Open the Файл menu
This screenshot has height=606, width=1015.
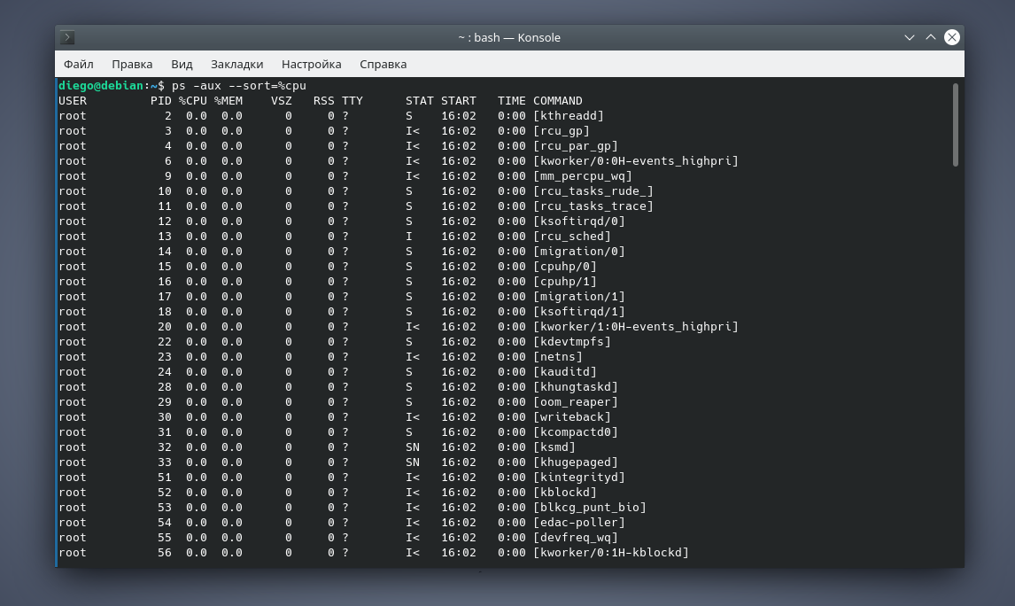[x=79, y=64]
